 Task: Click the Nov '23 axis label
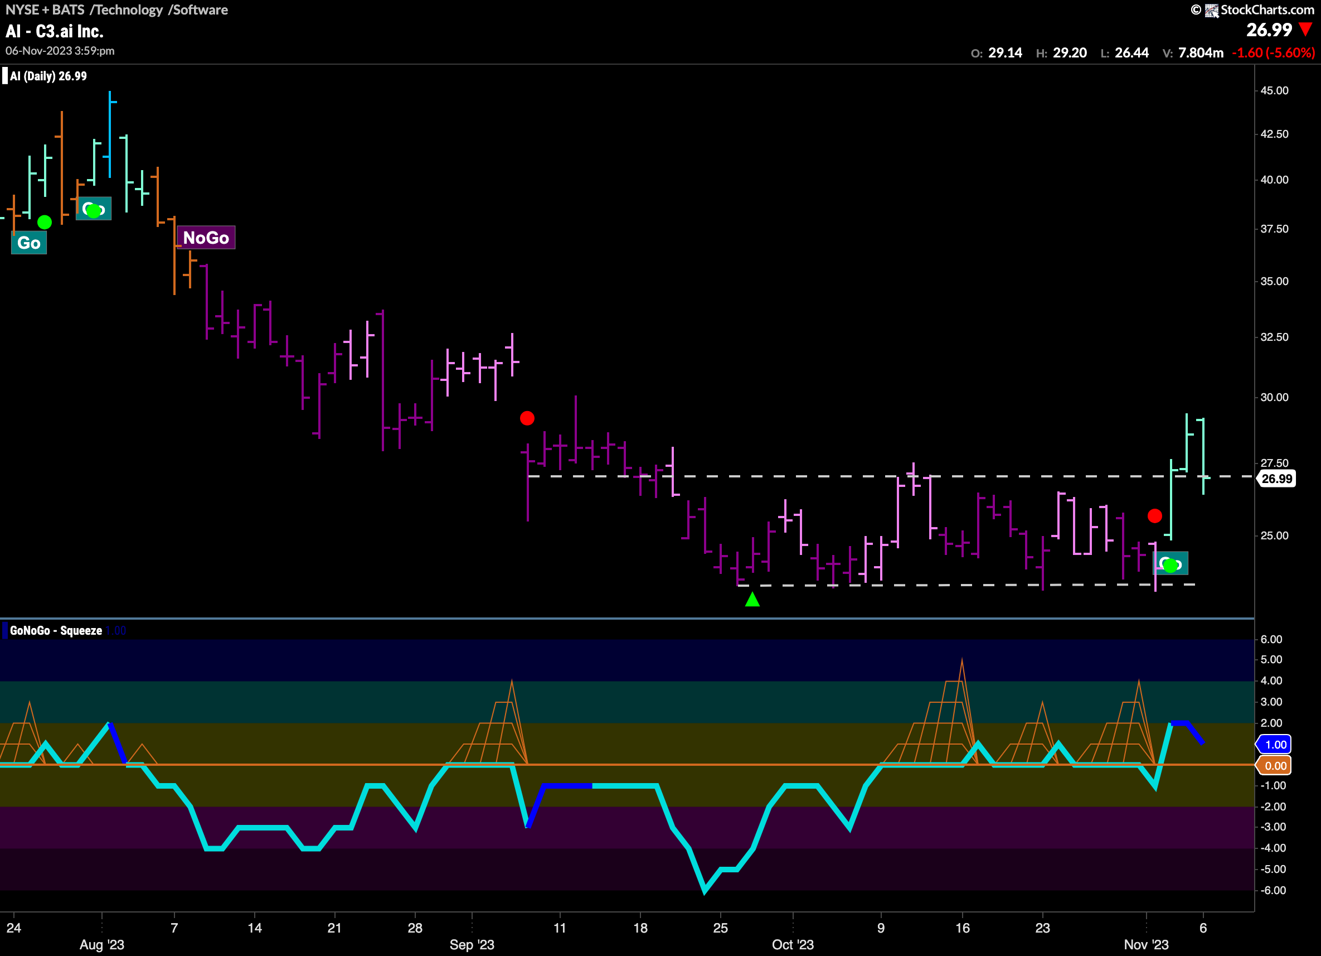(x=1147, y=944)
